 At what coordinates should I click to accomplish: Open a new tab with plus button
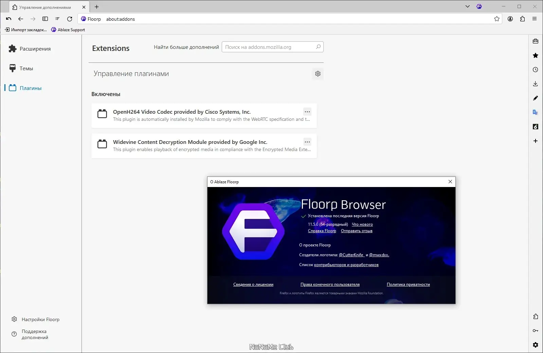(97, 7)
